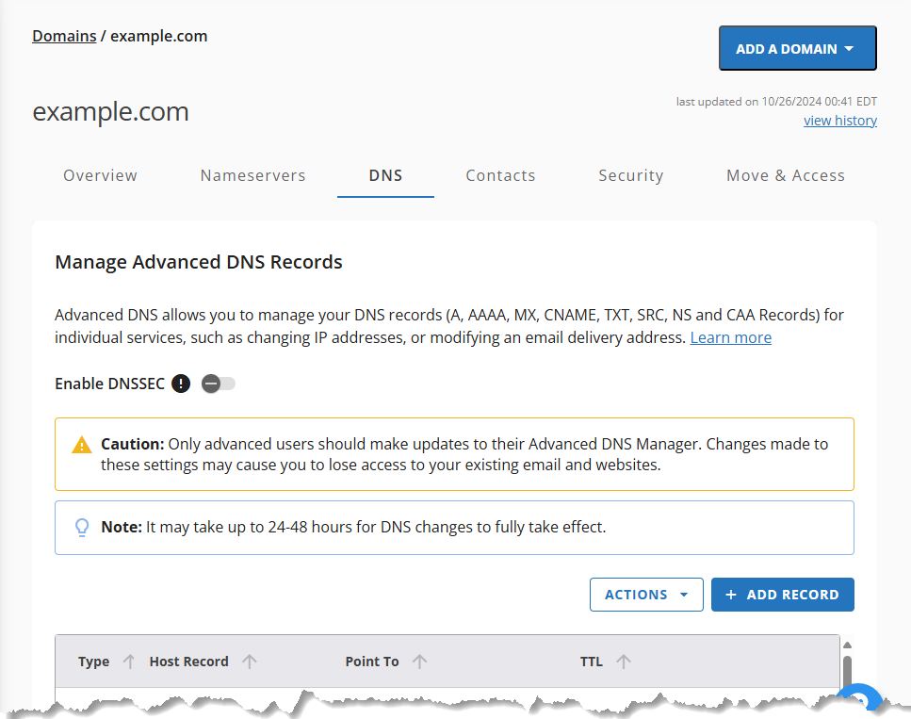This screenshot has height=719, width=911.
Task: Open the Security tab
Action: coord(631,175)
